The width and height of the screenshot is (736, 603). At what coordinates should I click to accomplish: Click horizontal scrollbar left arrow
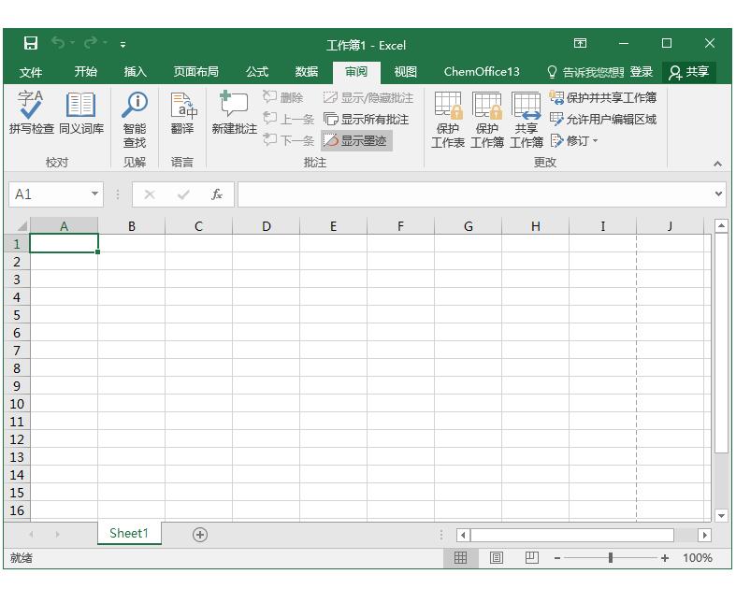tap(463, 535)
